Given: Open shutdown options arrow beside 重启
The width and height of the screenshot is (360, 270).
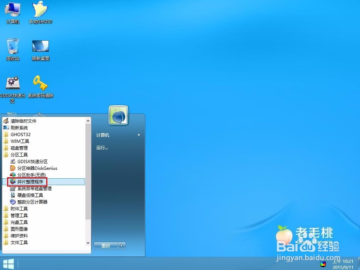Looking at the screenshot, I should (122, 246).
